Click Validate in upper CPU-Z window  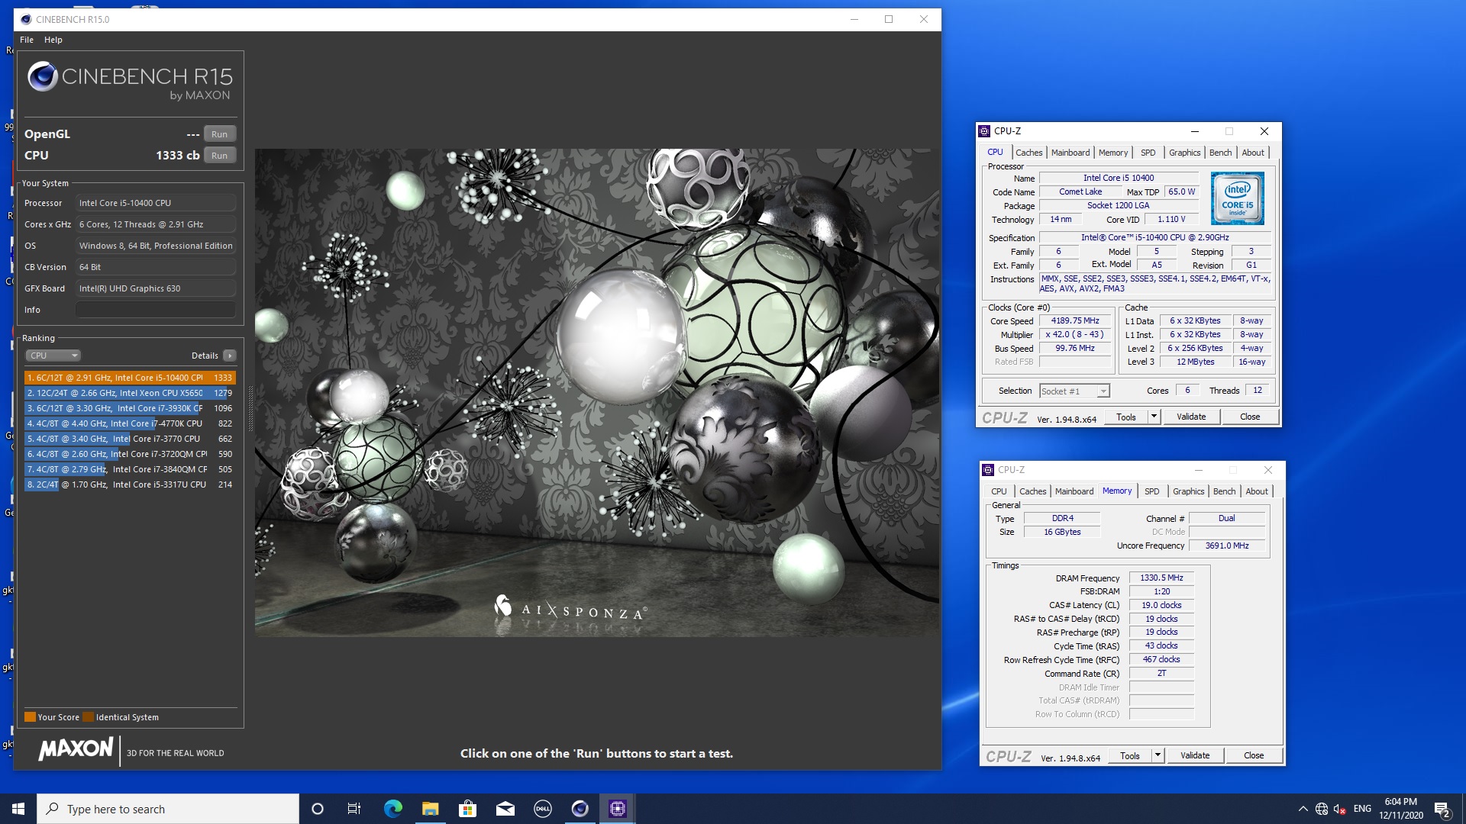1191,417
